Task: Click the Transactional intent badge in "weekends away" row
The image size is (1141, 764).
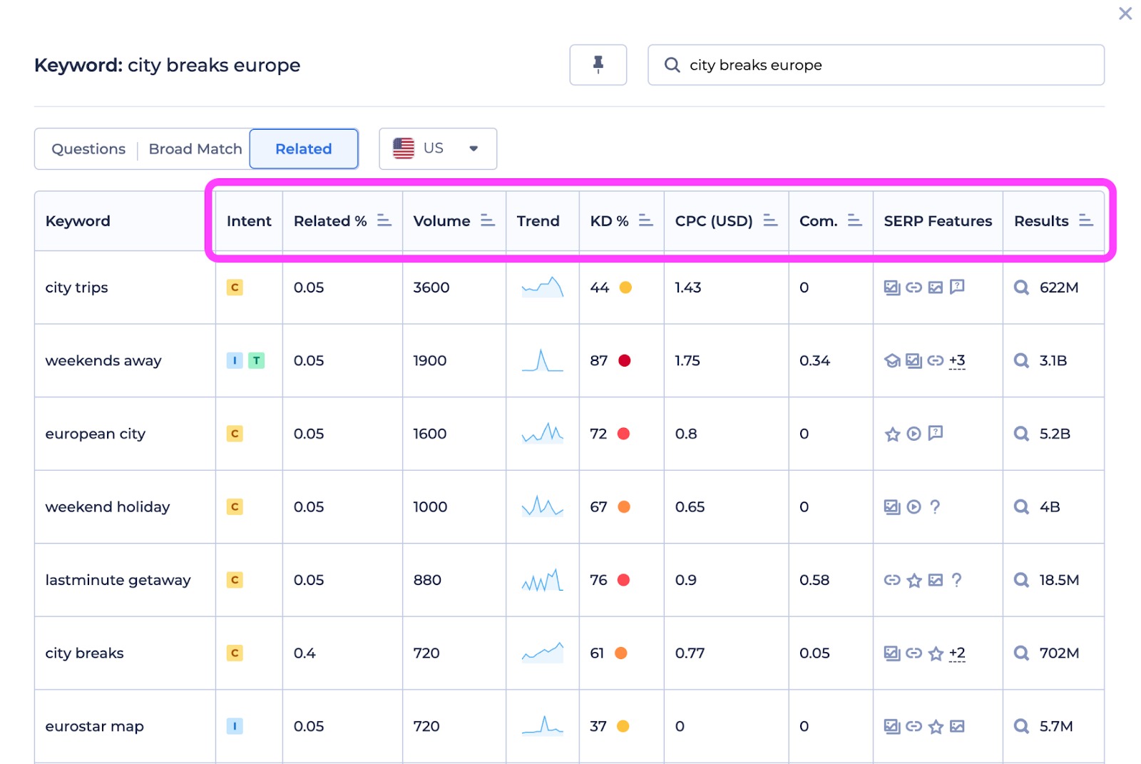Action: coord(257,360)
